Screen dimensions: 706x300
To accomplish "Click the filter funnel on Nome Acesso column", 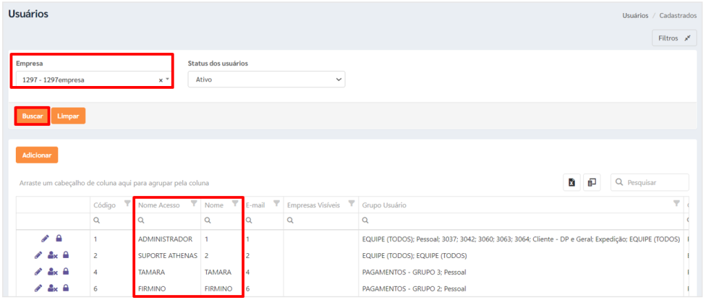I will click(x=194, y=204).
